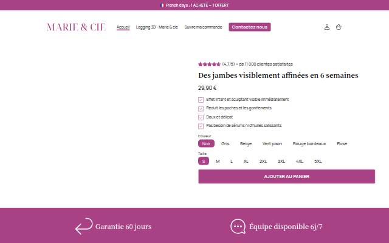Select size 5XL
This screenshot has height=243, width=389.
(x=318, y=161)
